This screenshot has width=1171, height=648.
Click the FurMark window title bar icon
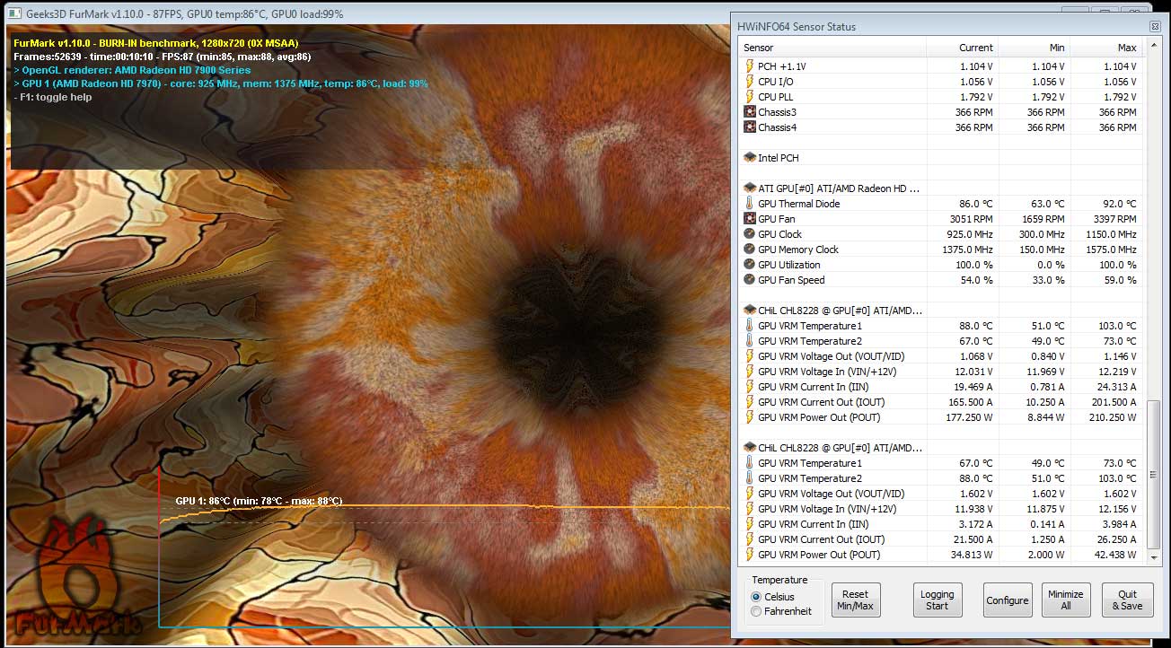[x=15, y=13]
